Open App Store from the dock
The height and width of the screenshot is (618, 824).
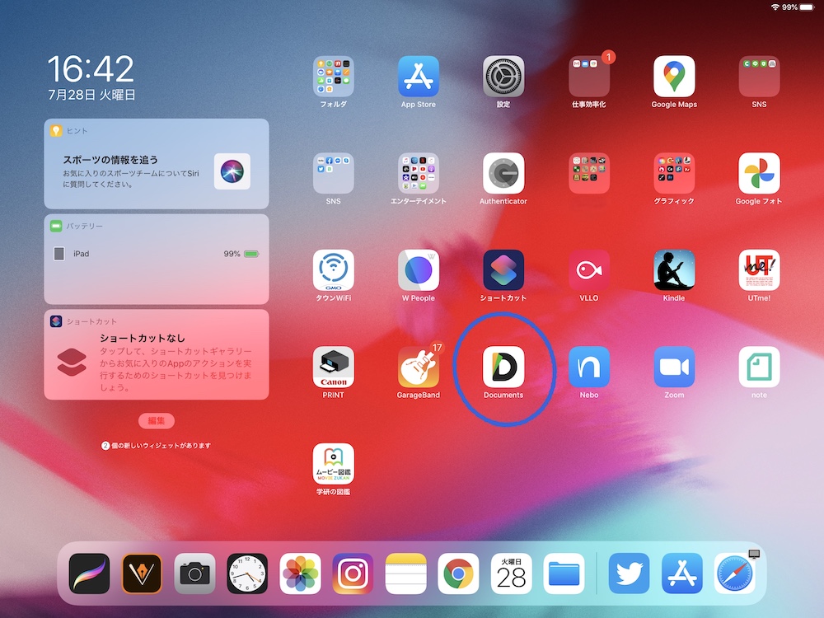[x=682, y=574]
